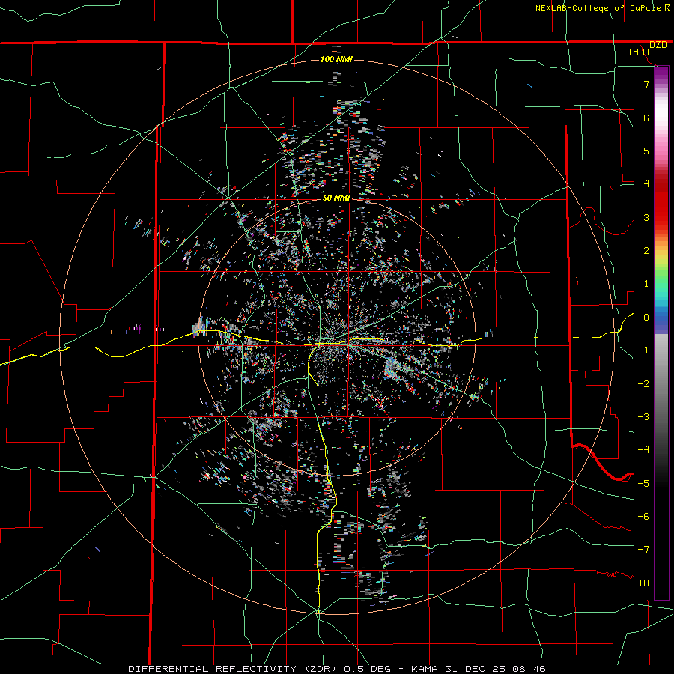This screenshot has width=674, height=674.
Task: Click the 0 value on the color scale
Action: tap(646, 318)
